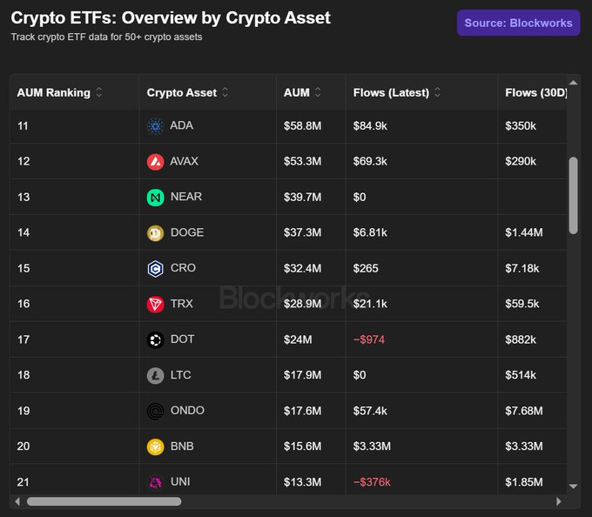This screenshot has height=517, width=592.
Task: Click the horizontal scrollbar right arrow
Action: (x=559, y=501)
